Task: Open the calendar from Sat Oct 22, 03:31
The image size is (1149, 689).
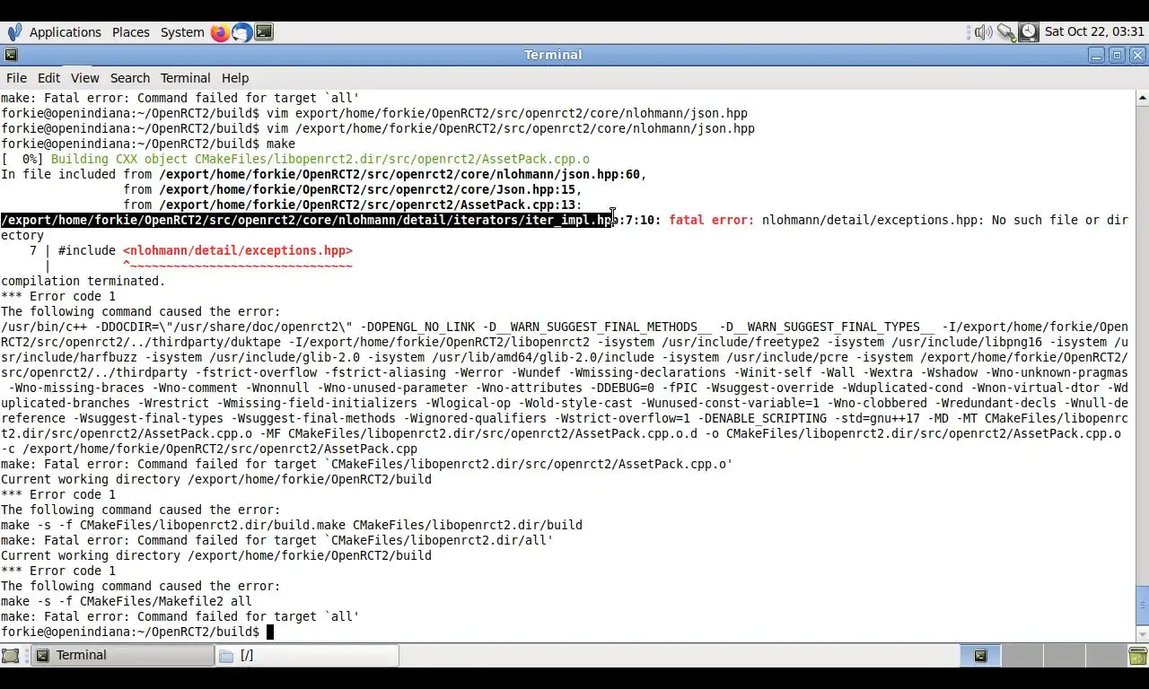Action: [1094, 31]
